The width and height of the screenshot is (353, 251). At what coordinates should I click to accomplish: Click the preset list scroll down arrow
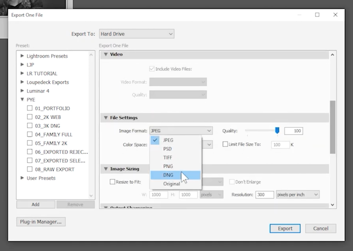pyautogui.click(x=91, y=196)
